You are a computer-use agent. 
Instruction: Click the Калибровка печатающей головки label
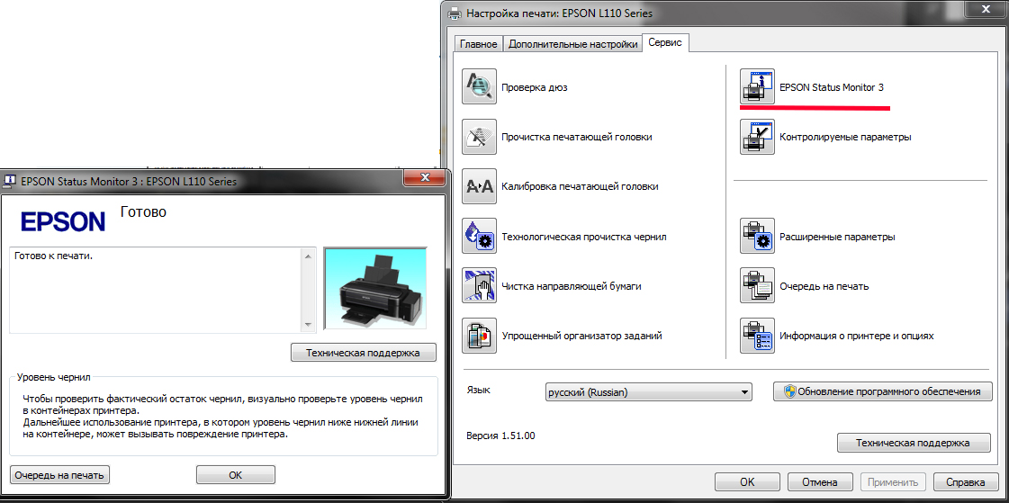tap(580, 186)
